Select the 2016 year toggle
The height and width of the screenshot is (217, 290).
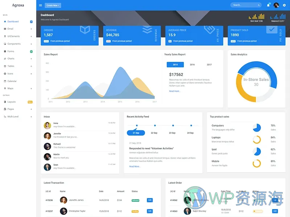tap(192, 65)
